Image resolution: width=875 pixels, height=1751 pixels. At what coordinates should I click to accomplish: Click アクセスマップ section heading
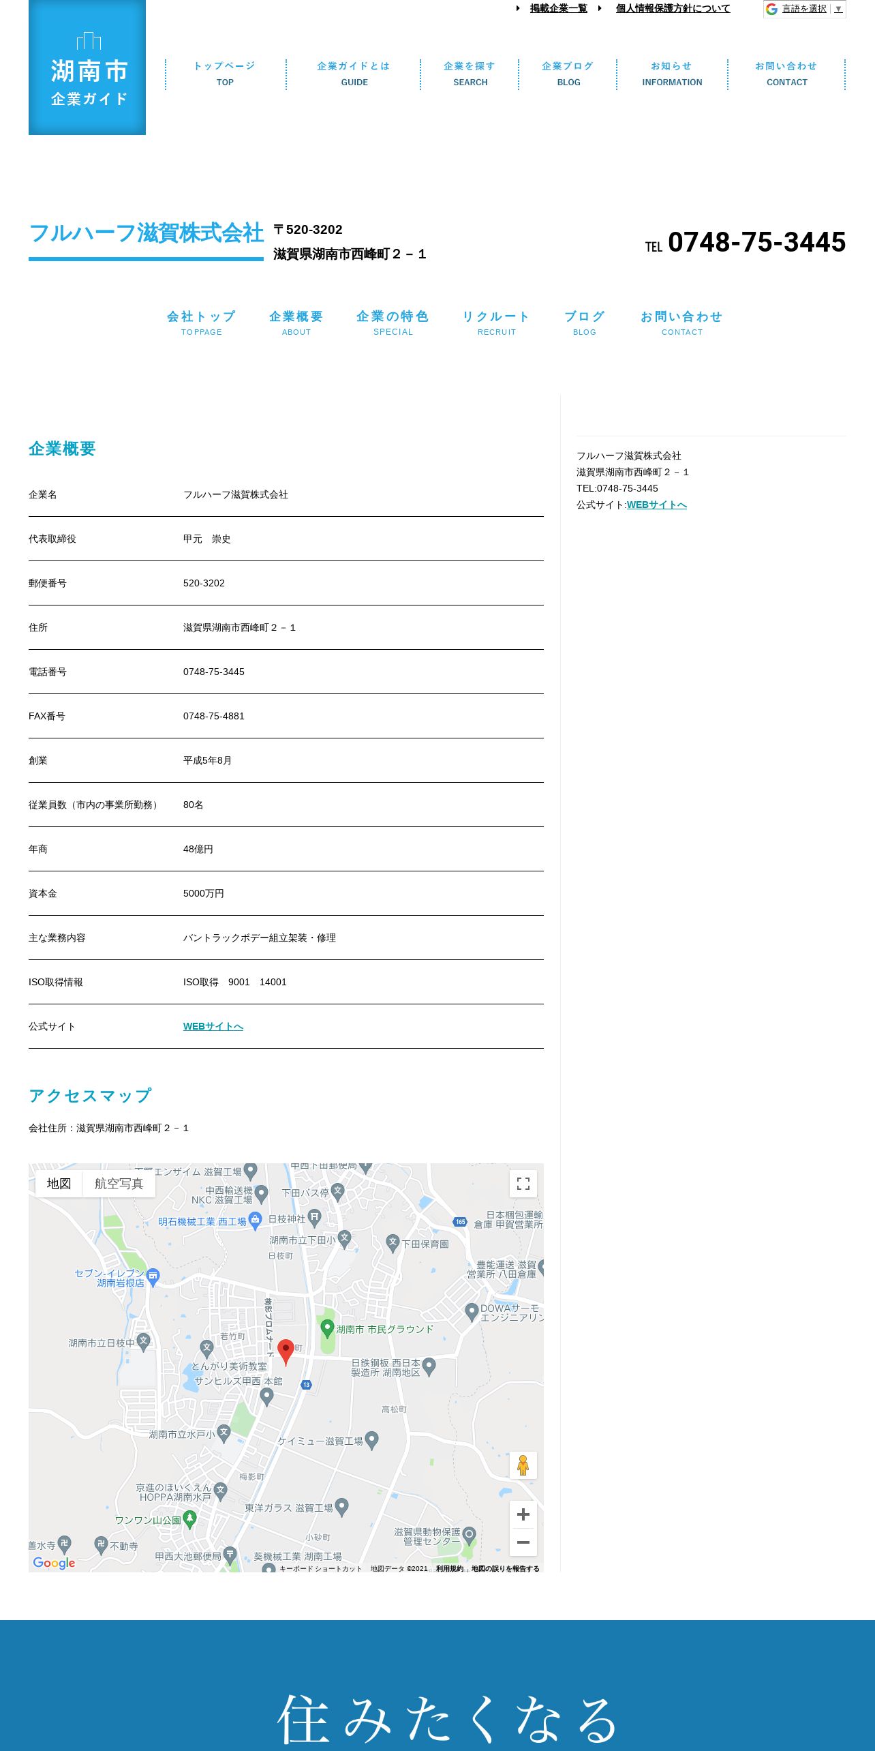tap(90, 1096)
